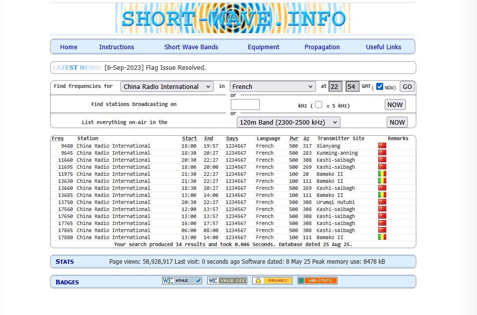The image size is (477, 315).
Task: Open the Equipment page
Action: tap(263, 47)
